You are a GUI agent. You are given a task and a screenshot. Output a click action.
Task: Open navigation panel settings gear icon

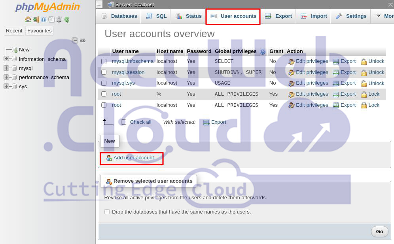pos(59,20)
